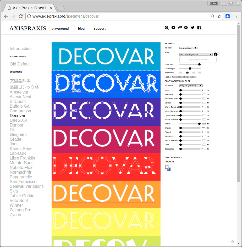Open the San Francisco specimen link
The height and width of the screenshot is (247, 242).
pos(23,182)
